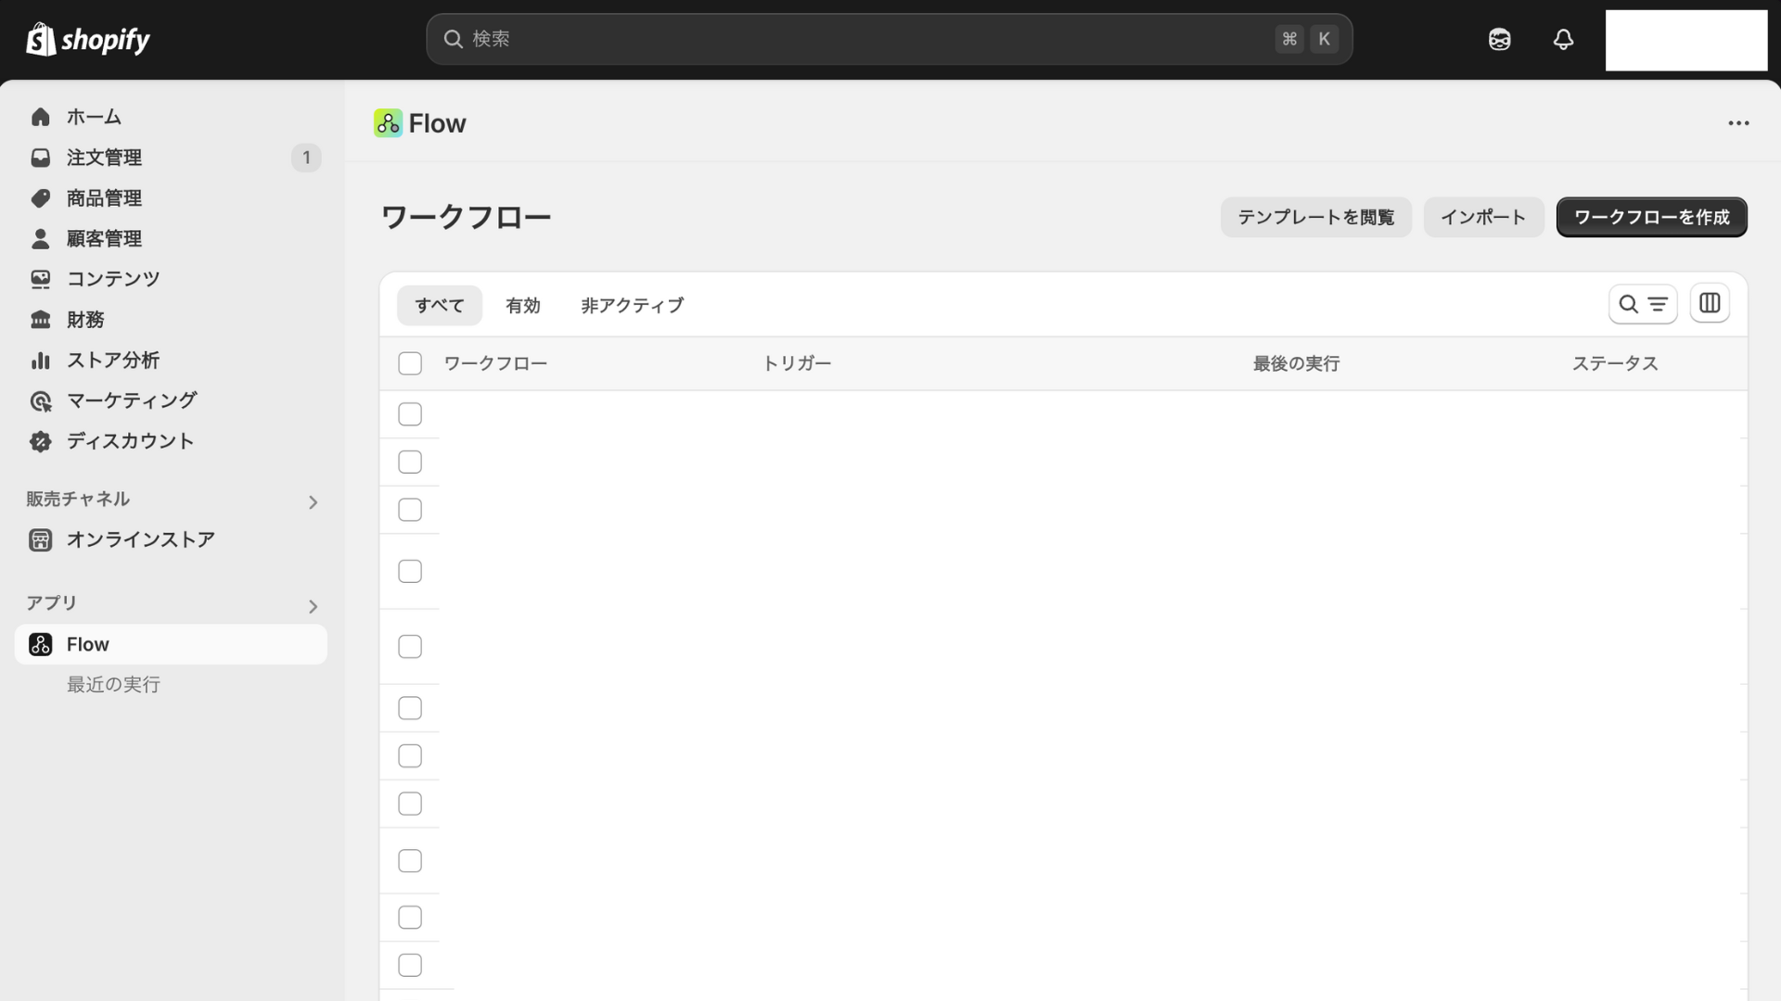The width and height of the screenshot is (1781, 1001).
Task: Click the ⌘ key hint in the search bar
Action: coord(1289,39)
